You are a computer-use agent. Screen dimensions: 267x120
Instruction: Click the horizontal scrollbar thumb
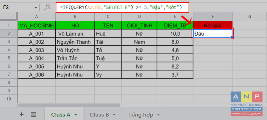click(x=69, y=105)
